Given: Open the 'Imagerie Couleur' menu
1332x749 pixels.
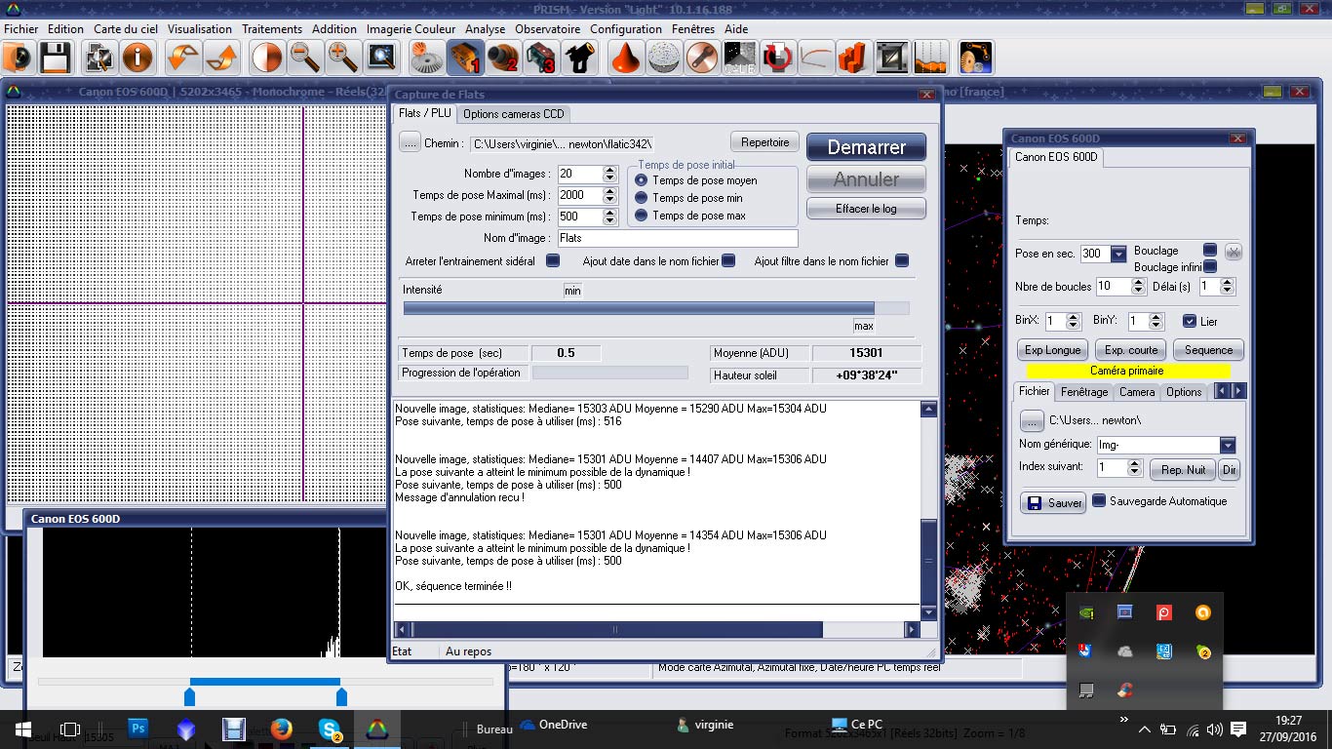Looking at the screenshot, I should tap(411, 29).
